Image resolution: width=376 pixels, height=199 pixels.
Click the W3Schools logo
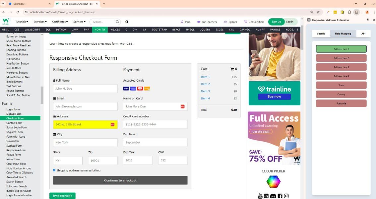pos(6,22)
